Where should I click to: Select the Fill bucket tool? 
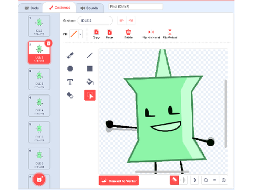point(90,82)
